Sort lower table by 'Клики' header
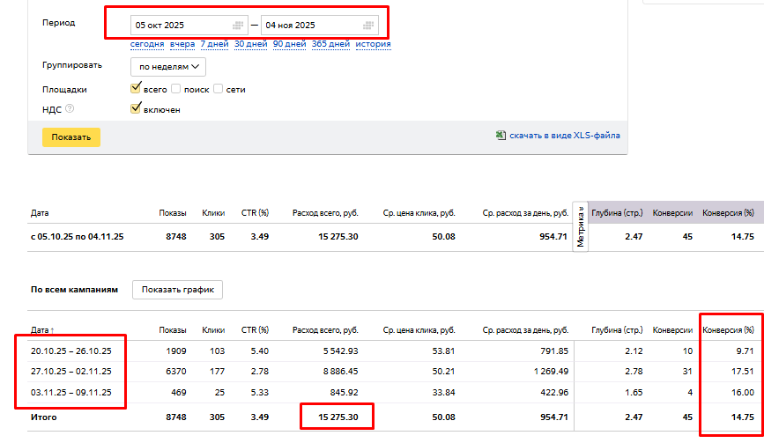The height and width of the screenshot is (443, 764). click(x=213, y=330)
